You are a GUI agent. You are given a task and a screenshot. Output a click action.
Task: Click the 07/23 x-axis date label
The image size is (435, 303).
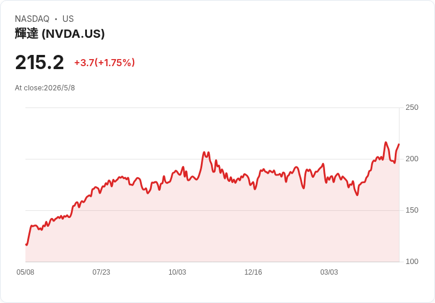(101, 272)
